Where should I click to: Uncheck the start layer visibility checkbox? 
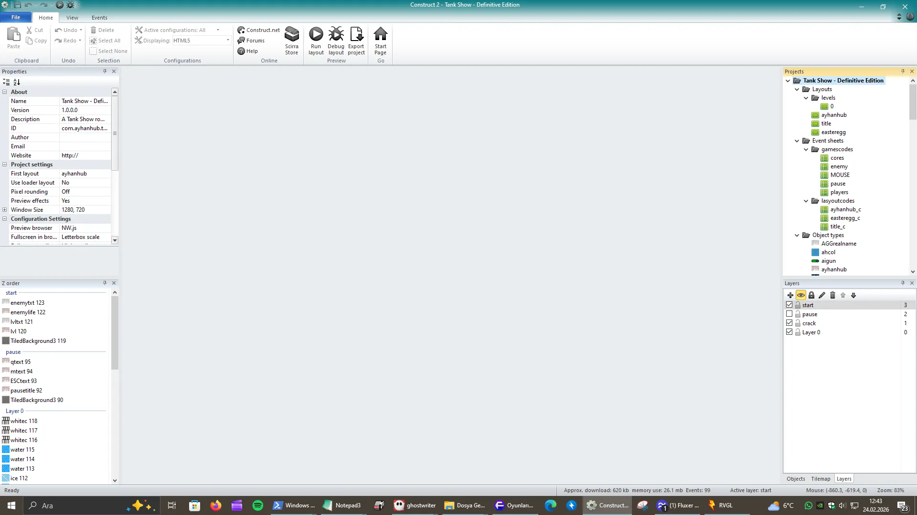click(789, 305)
